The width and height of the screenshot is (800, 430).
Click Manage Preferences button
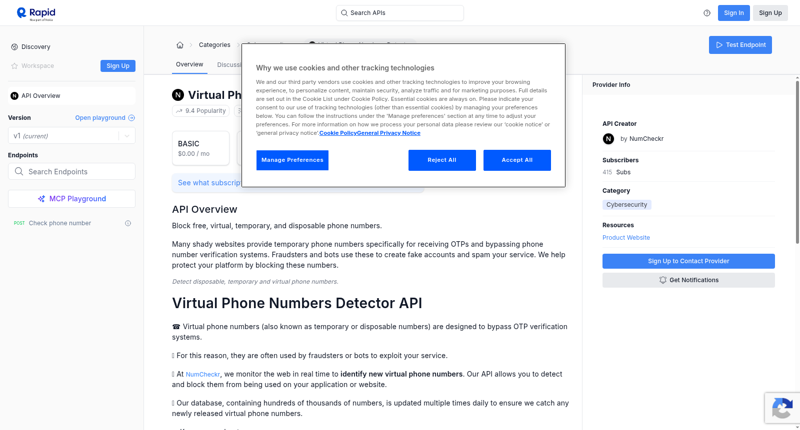pos(292,160)
